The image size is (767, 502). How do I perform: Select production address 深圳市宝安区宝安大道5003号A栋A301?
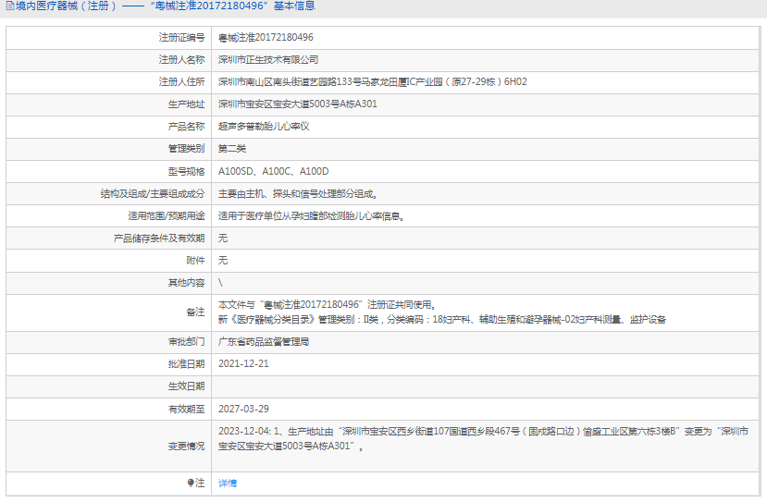[297, 104]
